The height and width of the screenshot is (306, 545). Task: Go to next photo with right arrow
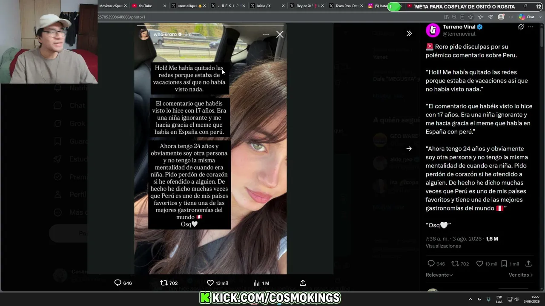click(409, 149)
